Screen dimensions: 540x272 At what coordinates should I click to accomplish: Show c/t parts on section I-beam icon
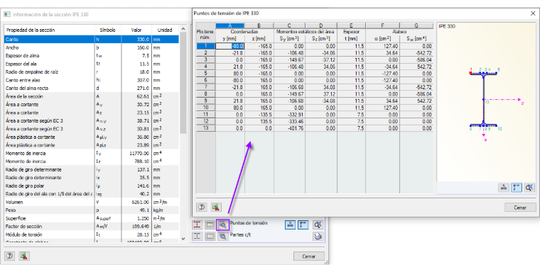tap(197, 237)
